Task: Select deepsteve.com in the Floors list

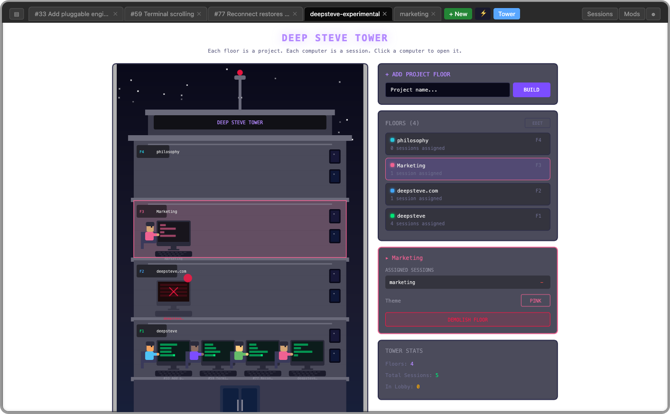Action: click(467, 194)
